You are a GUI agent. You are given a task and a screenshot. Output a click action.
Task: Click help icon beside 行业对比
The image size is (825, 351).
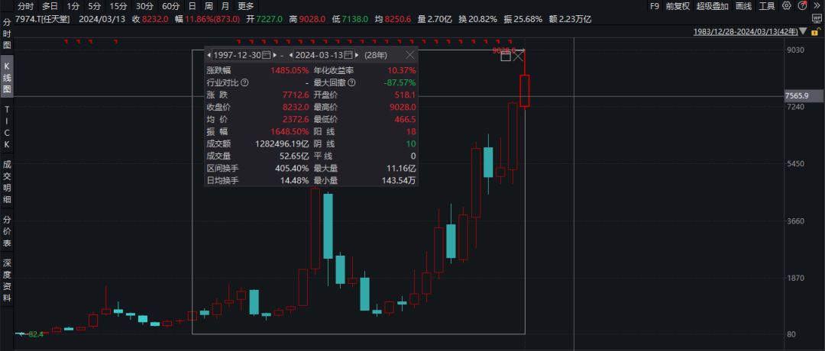(x=244, y=82)
